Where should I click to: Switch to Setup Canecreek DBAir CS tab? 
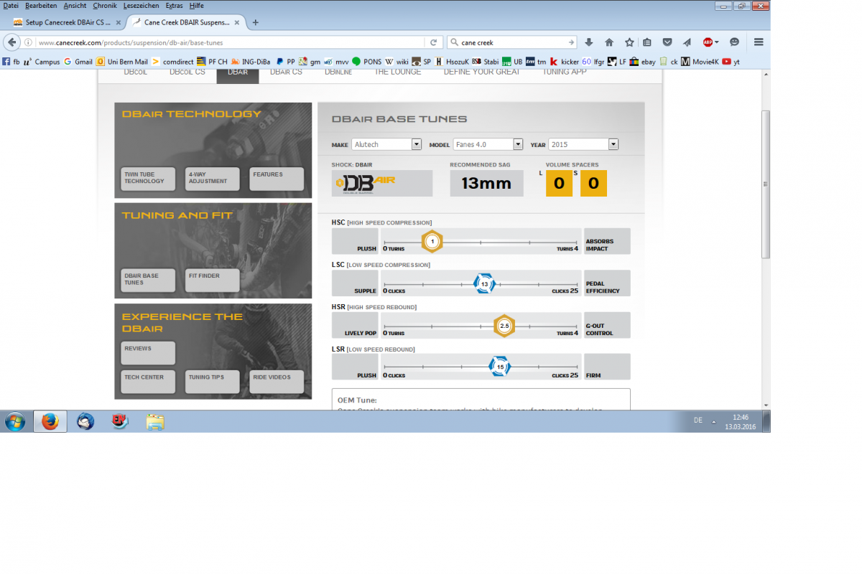[x=65, y=22]
